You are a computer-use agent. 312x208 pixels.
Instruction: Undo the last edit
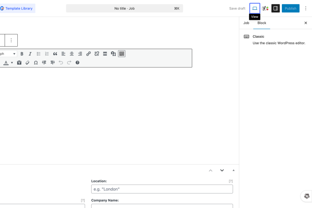(61, 63)
